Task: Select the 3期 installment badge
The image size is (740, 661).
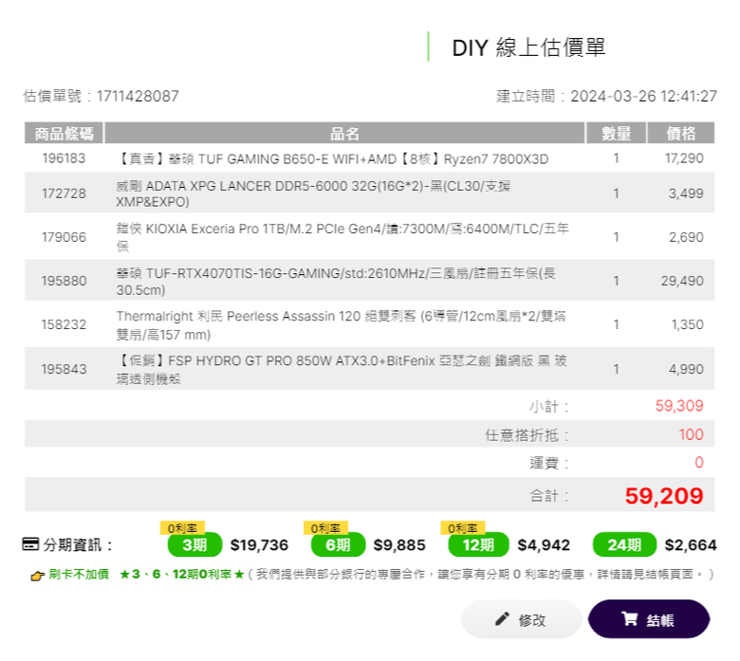Action: pos(194,544)
